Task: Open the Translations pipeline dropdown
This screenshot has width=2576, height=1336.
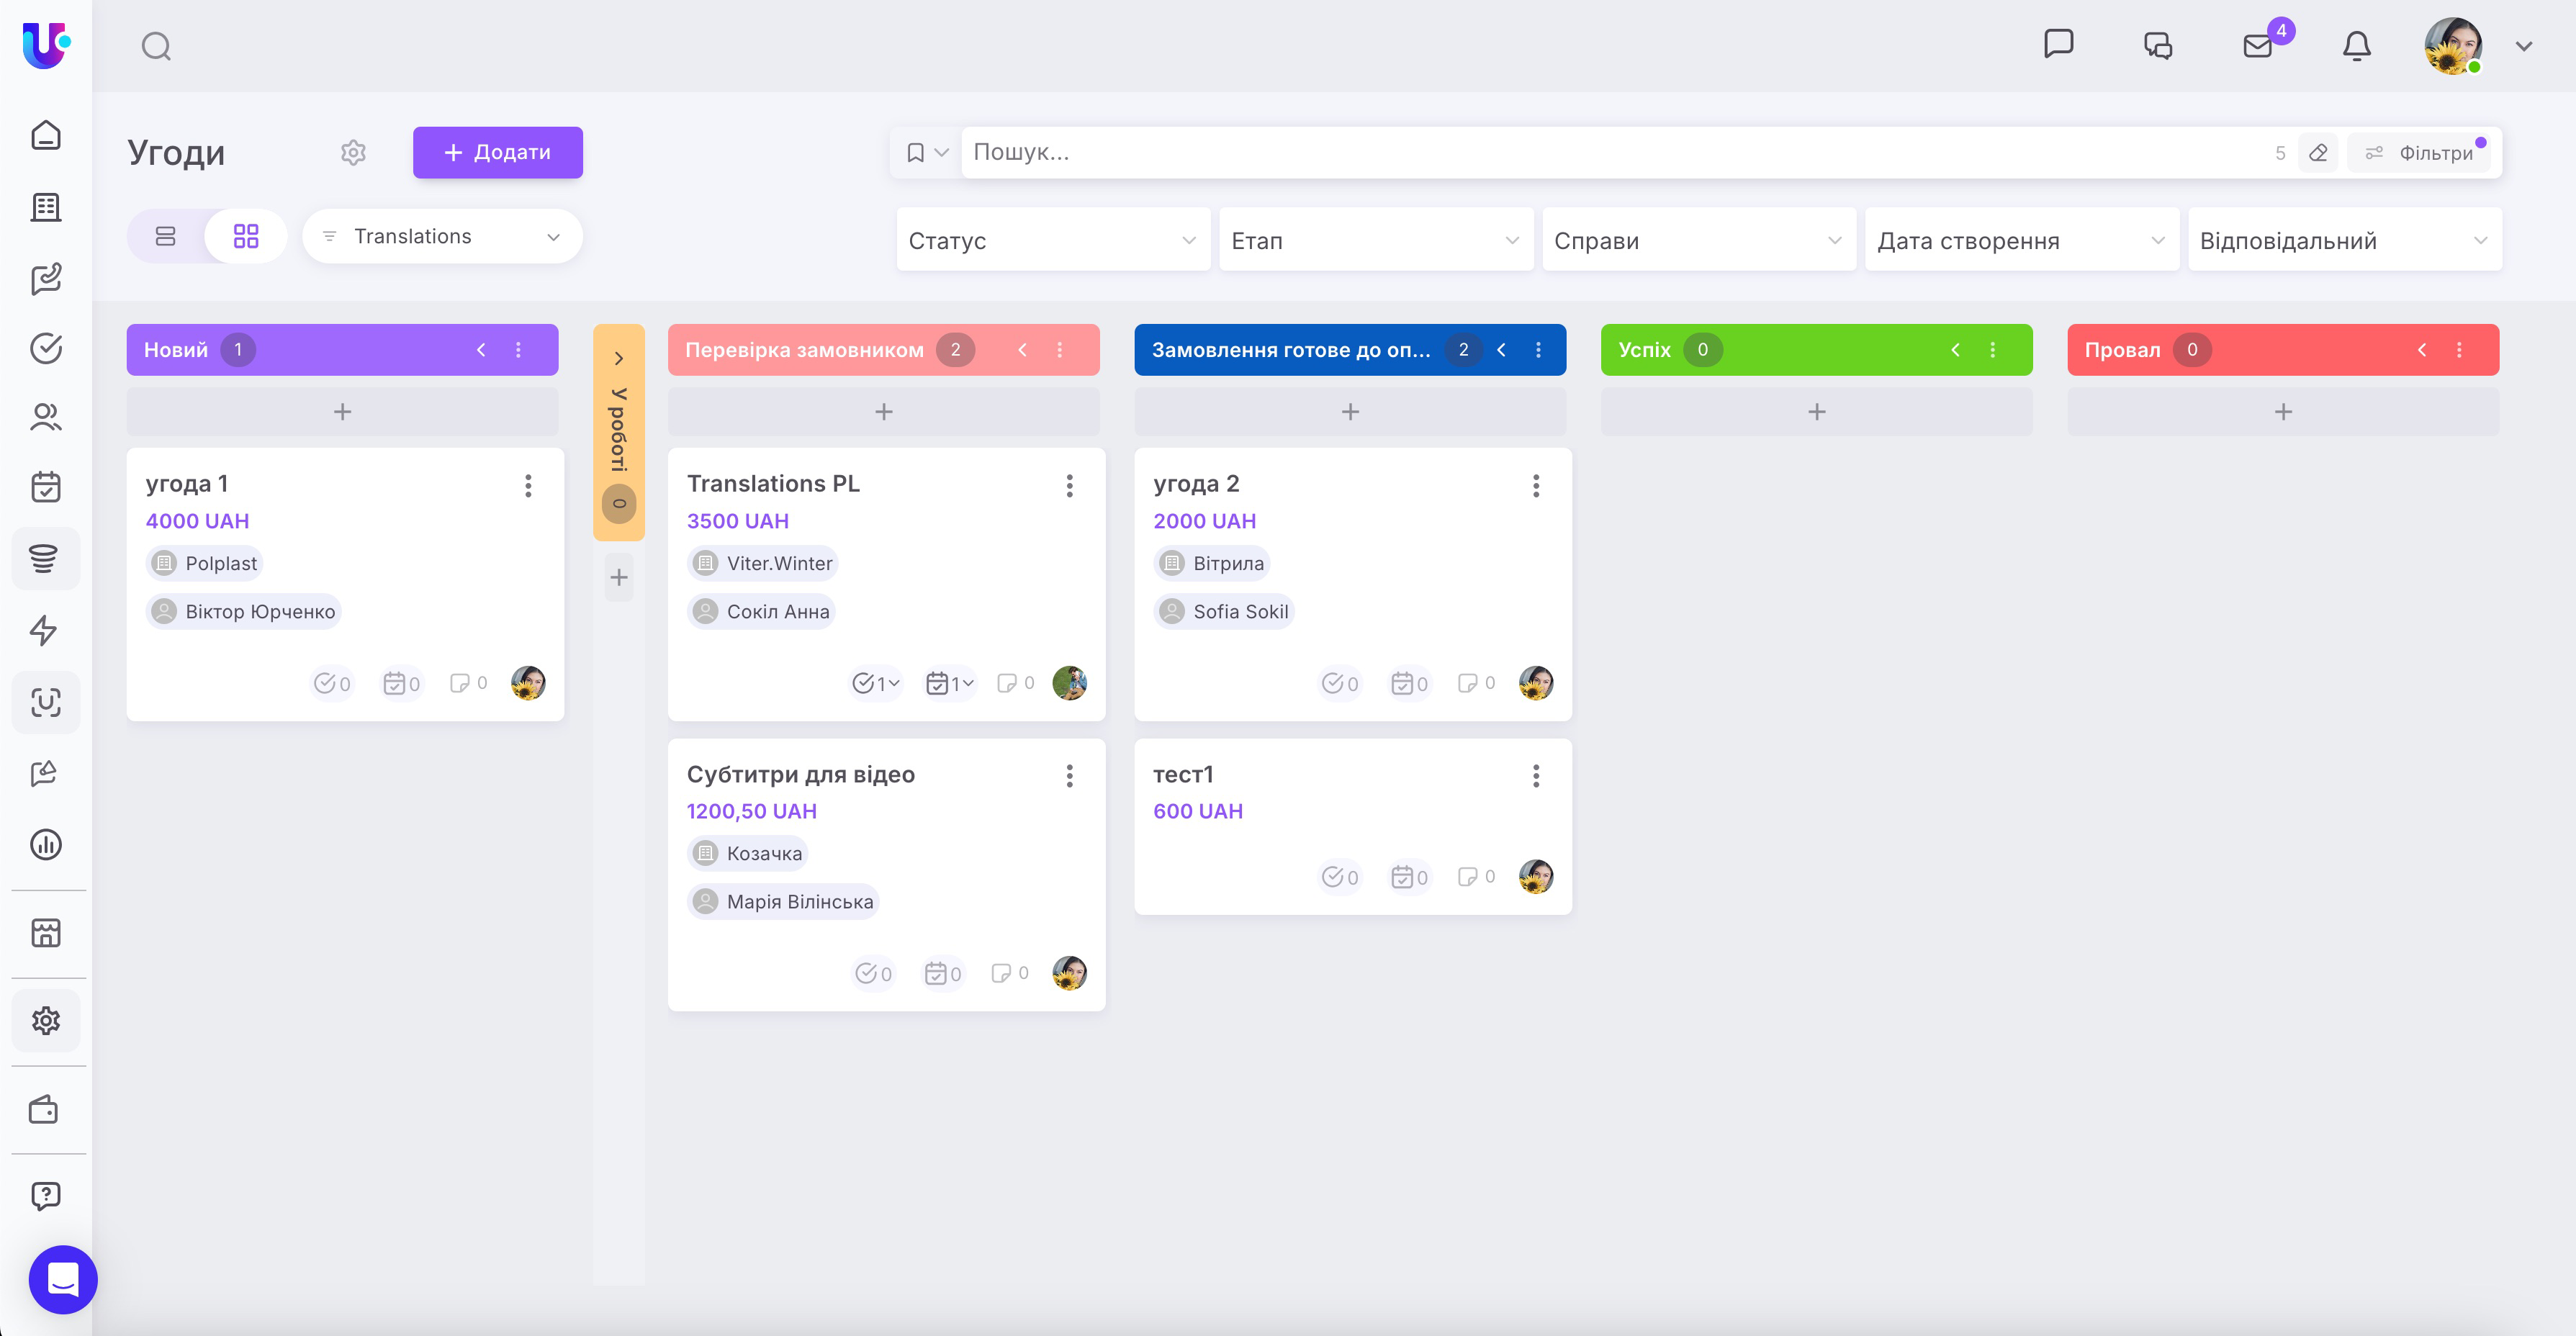Action: tap(442, 237)
